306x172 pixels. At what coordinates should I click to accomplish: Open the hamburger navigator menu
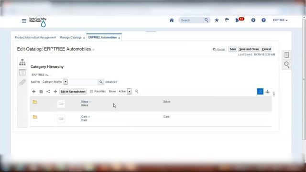[x=24, y=21]
